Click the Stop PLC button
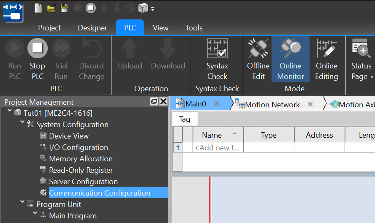This screenshot has width=375, height=223. pyautogui.click(x=37, y=59)
